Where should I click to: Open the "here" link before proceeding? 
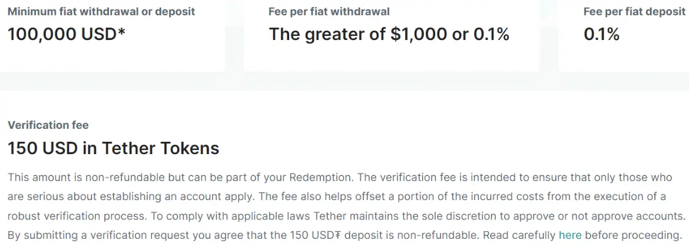569,235
